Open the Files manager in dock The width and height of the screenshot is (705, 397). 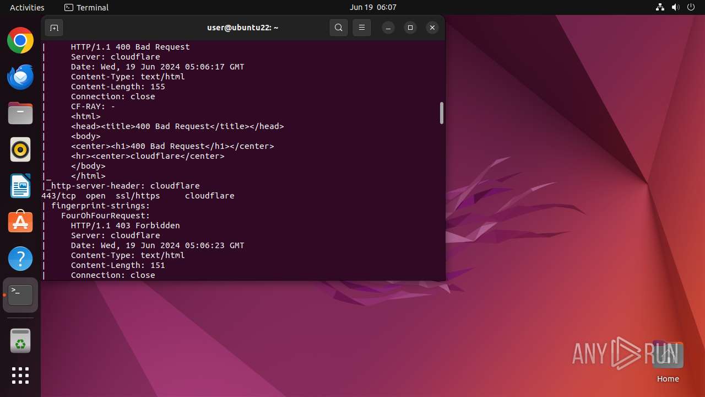20,113
